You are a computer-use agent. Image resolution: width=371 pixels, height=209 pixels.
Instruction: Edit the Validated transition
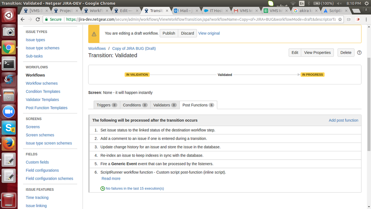(295, 52)
